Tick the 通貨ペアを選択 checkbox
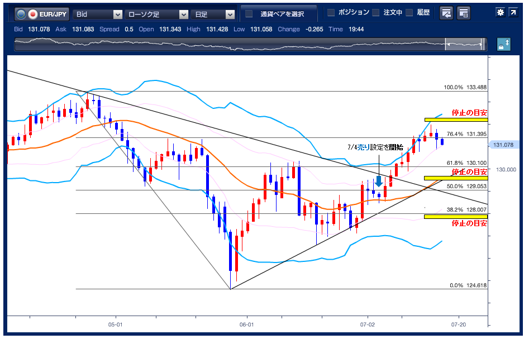Viewport: 524px width, 339px height. [249, 14]
